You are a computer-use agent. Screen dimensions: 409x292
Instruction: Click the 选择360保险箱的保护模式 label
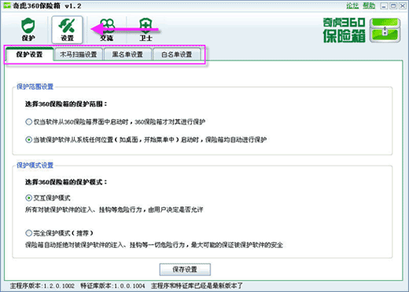[x=66, y=182]
